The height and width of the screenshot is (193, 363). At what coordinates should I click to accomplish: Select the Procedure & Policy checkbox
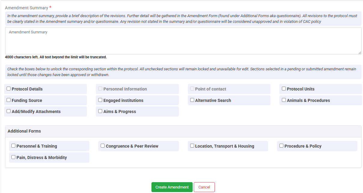pos(281,146)
